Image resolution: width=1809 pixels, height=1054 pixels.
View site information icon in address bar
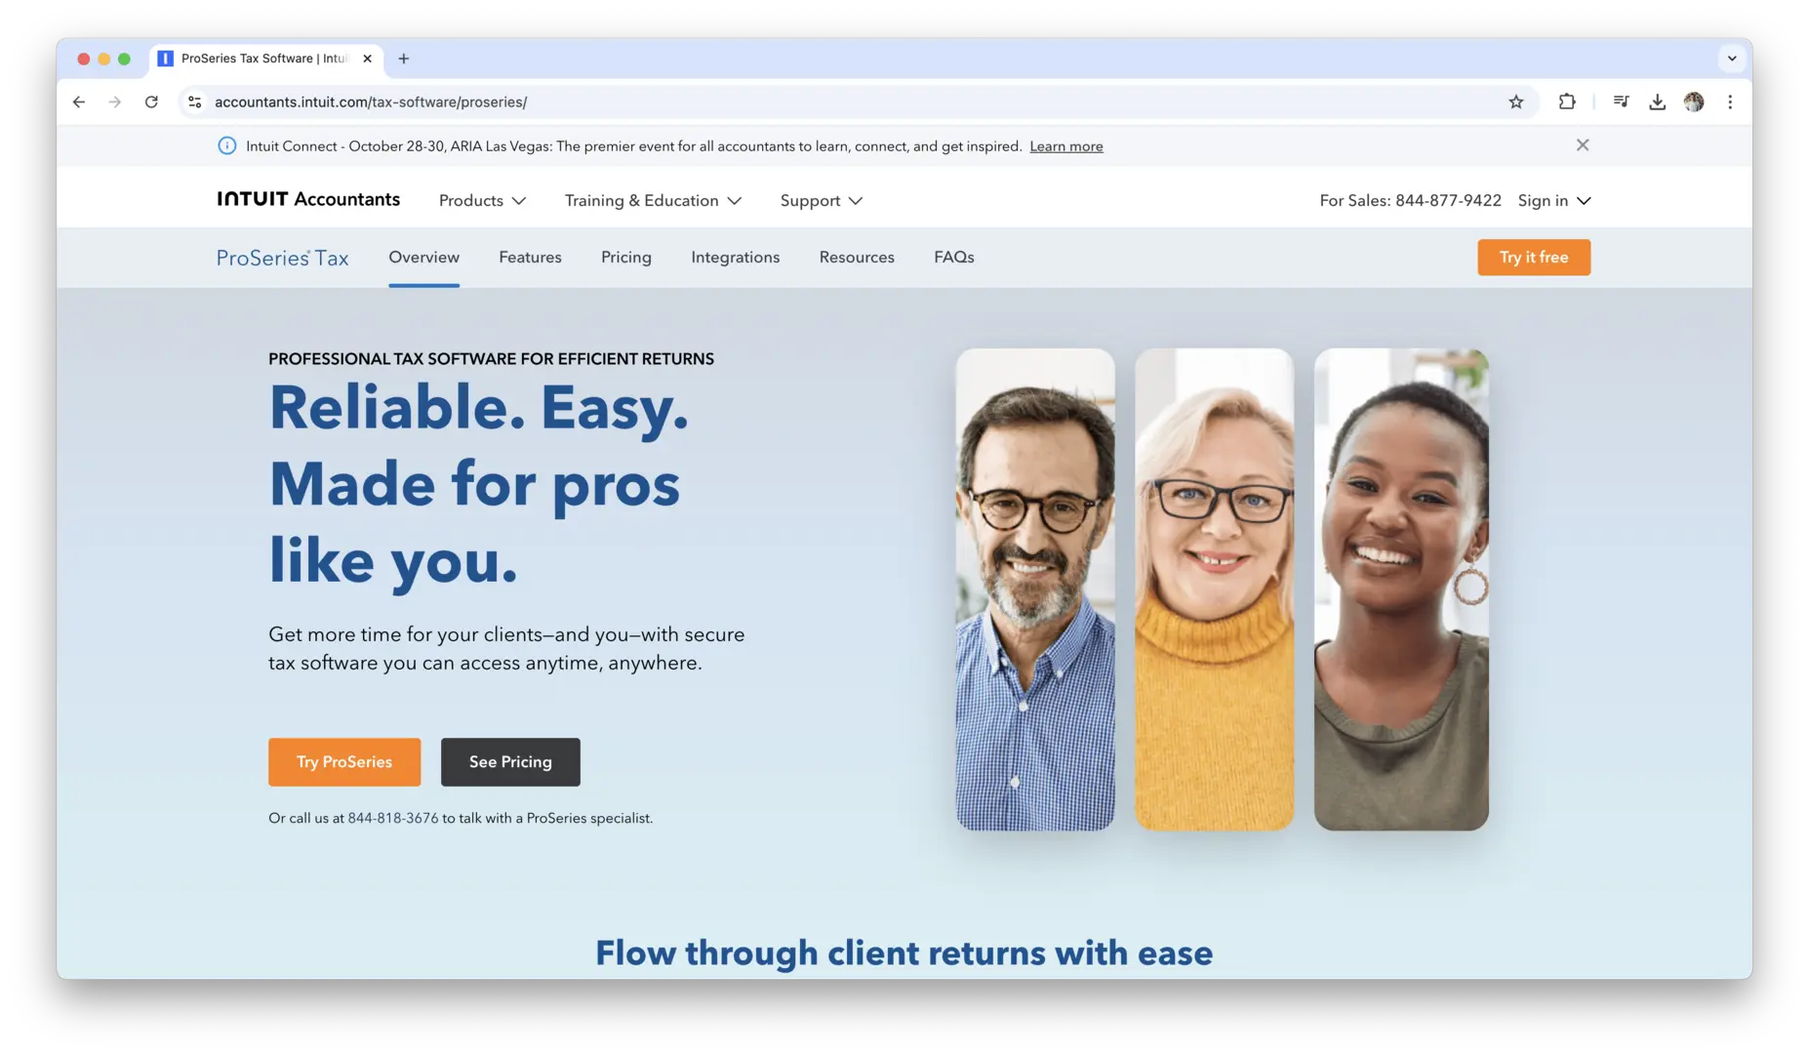[x=195, y=101]
